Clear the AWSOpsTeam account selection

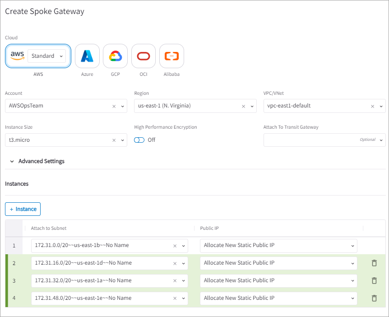114,106
